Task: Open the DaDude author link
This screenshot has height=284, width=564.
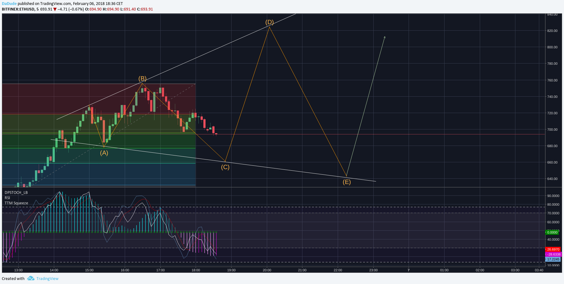Action: pyautogui.click(x=9, y=4)
